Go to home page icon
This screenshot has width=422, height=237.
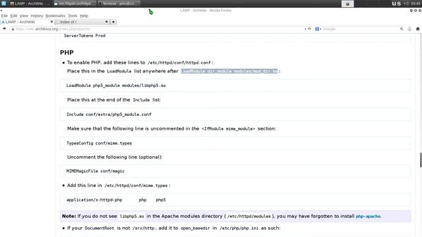[417, 29]
